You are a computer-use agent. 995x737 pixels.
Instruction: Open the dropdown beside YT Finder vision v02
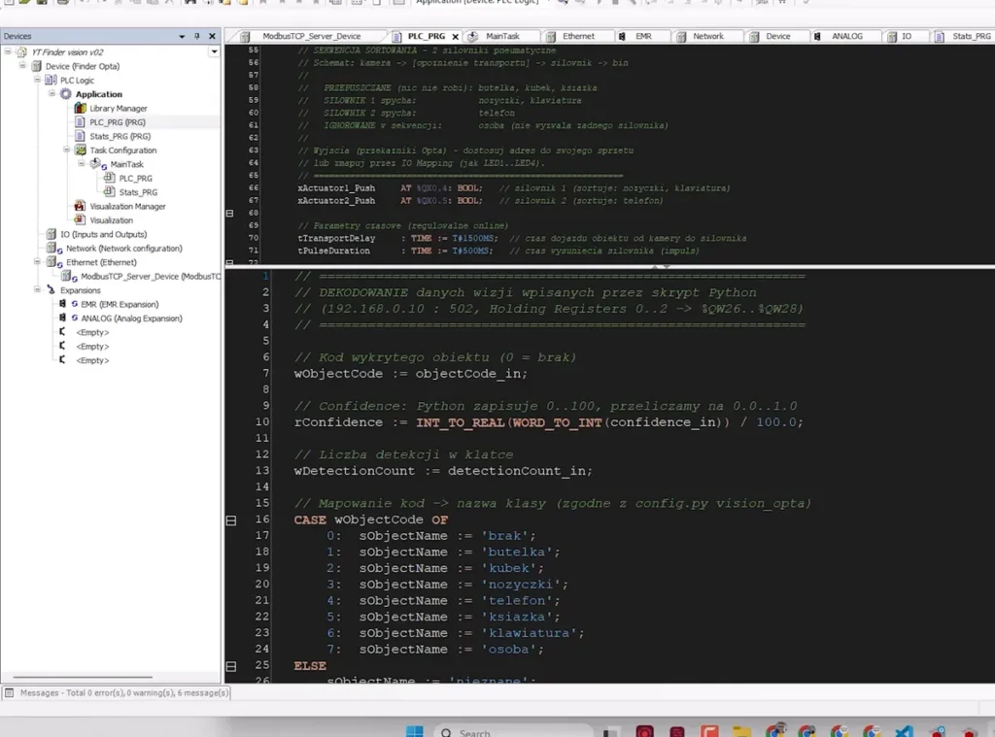click(214, 51)
